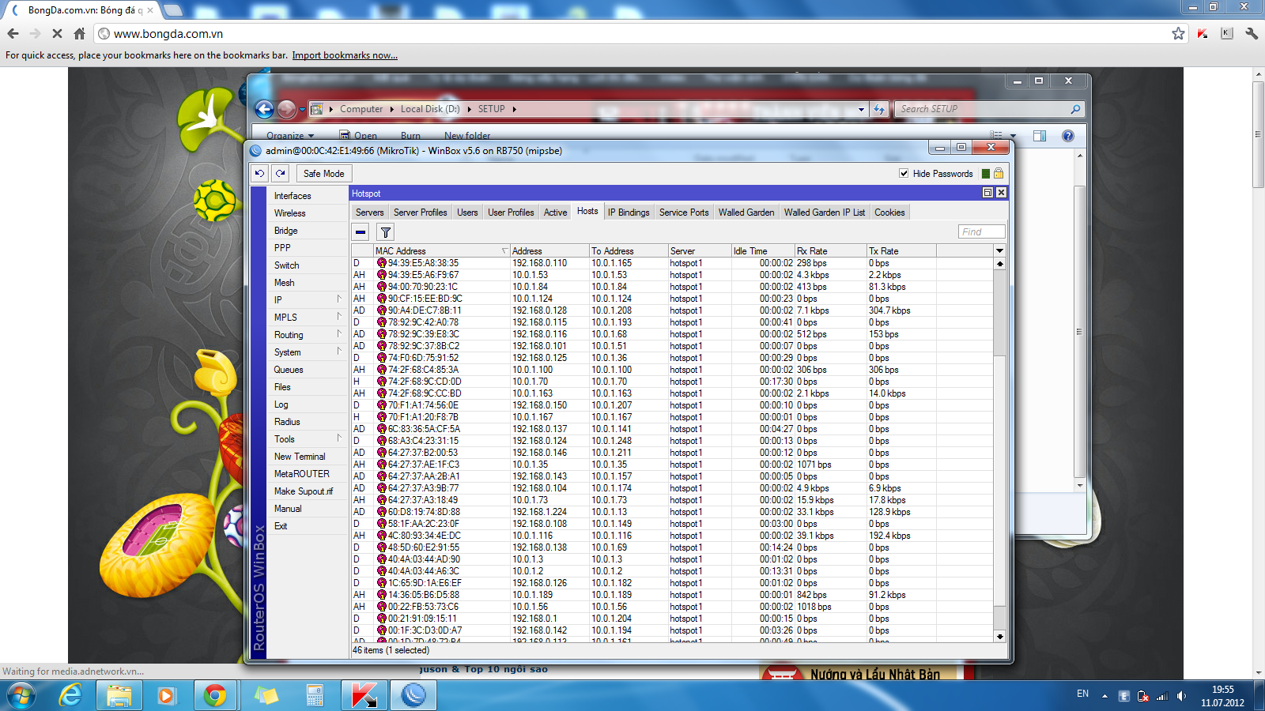Open the Hotspot hosts filter funnel
The height and width of the screenshot is (711, 1265).
coord(385,232)
